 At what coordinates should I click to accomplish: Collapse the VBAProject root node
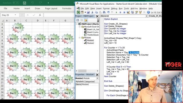(77, 24)
